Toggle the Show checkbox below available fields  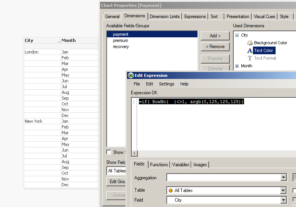pyautogui.click(x=109, y=152)
